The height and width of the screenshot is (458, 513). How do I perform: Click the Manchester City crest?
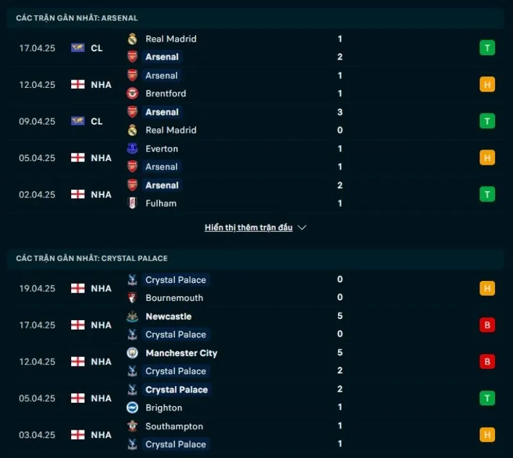tap(132, 353)
